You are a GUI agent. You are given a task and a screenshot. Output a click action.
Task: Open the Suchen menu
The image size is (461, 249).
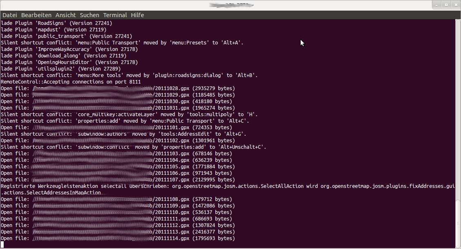click(x=89, y=15)
